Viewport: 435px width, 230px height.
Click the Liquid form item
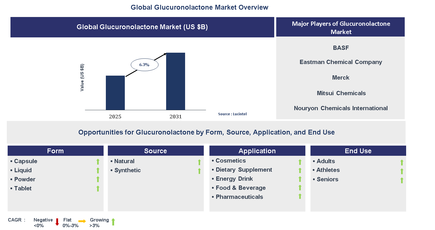tap(23, 170)
